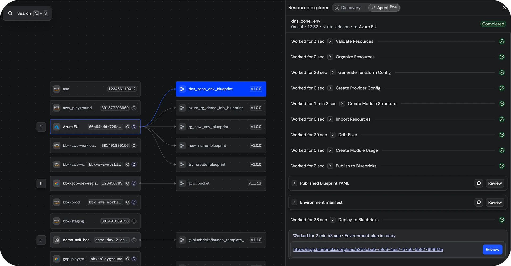Click the dns_zone_env title in the panel
Screen dimensions: 511x266
(306, 21)
